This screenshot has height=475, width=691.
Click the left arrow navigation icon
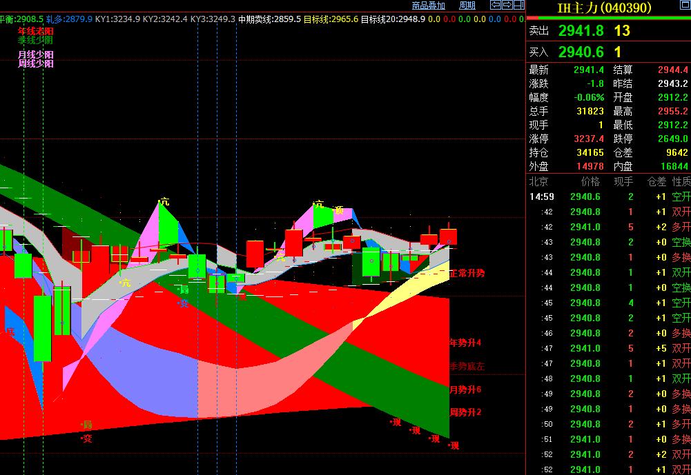click(x=496, y=6)
